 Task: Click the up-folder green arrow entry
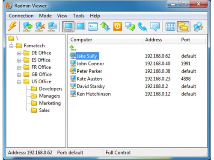(73, 48)
